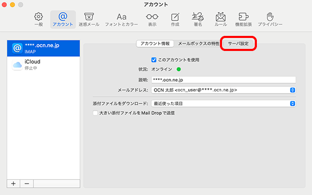Click the yellow minimize window button
The width and height of the screenshot is (312, 195).
click(12, 5)
